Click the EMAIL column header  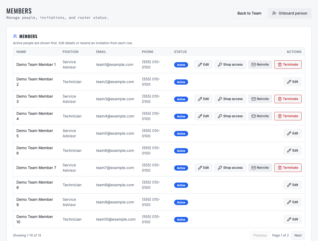(x=101, y=52)
